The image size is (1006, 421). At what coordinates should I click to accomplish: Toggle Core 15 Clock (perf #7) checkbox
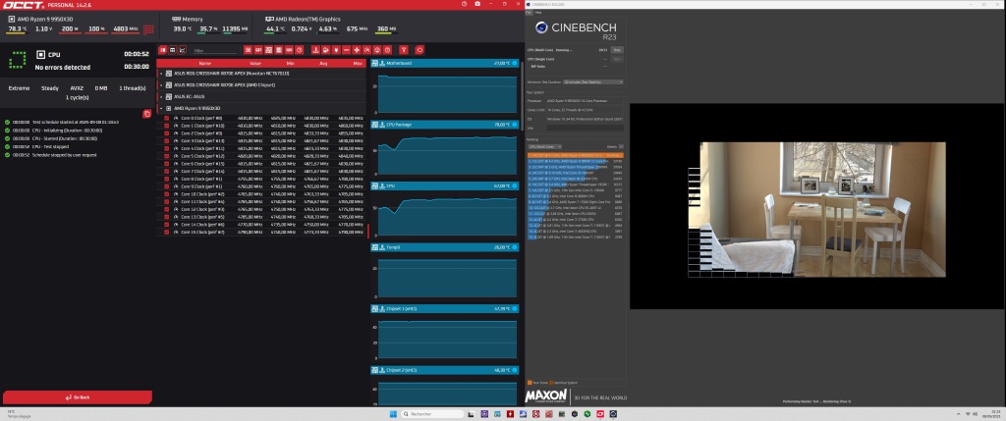[167, 232]
